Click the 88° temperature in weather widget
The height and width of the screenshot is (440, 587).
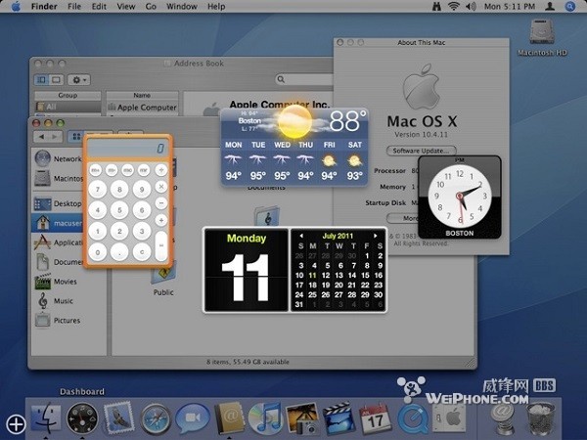tap(347, 121)
